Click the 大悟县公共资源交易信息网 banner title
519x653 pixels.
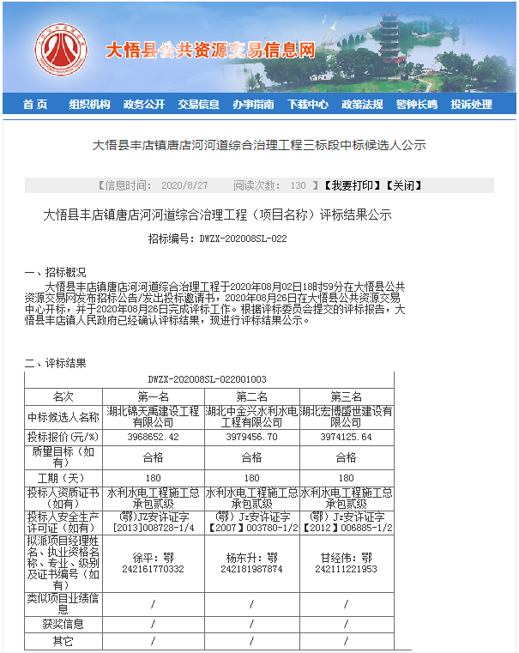coord(210,50)
